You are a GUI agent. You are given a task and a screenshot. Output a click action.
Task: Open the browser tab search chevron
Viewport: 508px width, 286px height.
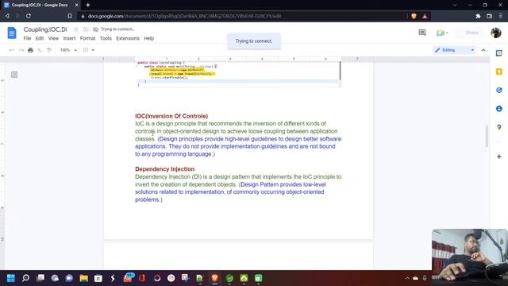pyautogui.click(x=455, y=5)
